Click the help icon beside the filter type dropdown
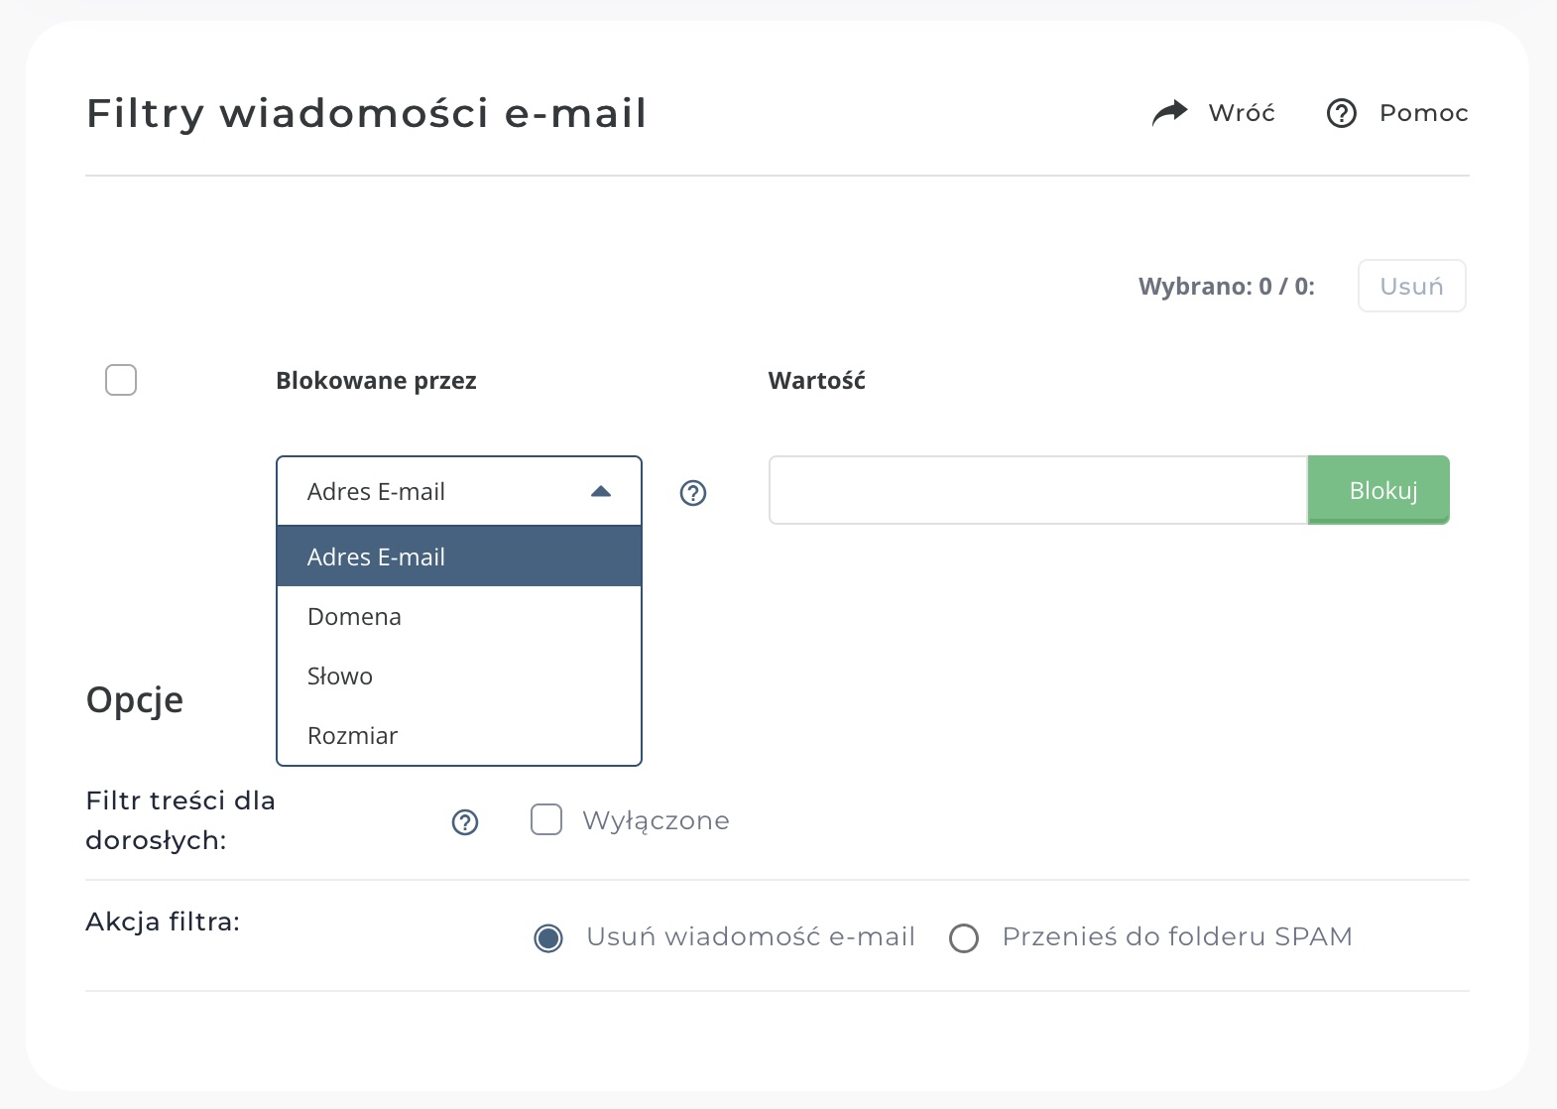 (692, 493)
